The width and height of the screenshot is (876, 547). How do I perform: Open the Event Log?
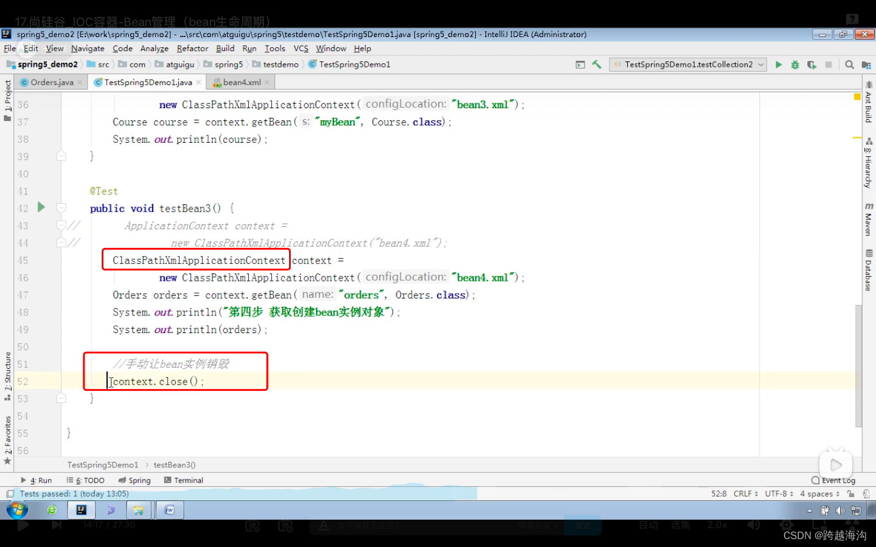[x=833, y=480]
